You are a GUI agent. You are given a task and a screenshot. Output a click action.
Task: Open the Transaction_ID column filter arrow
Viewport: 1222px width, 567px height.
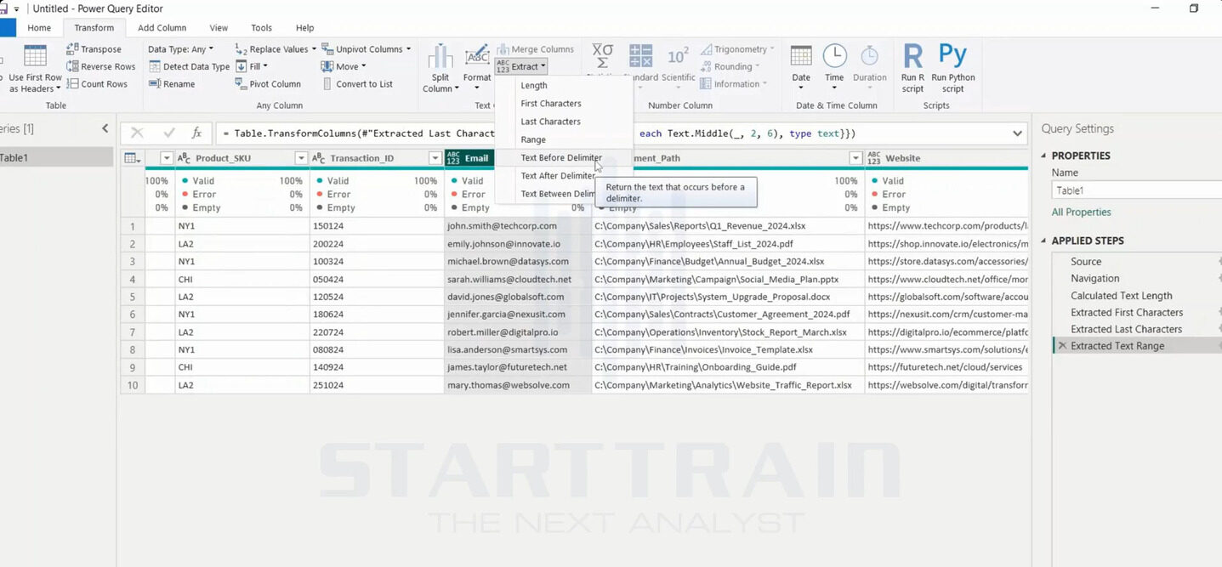tap(435, 158)
